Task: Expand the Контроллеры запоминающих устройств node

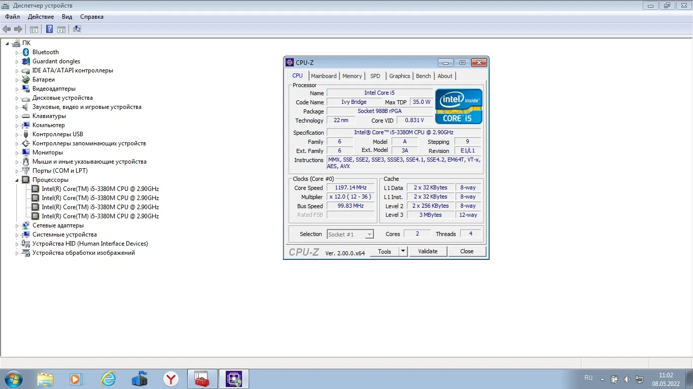Action: coord(17,144)
